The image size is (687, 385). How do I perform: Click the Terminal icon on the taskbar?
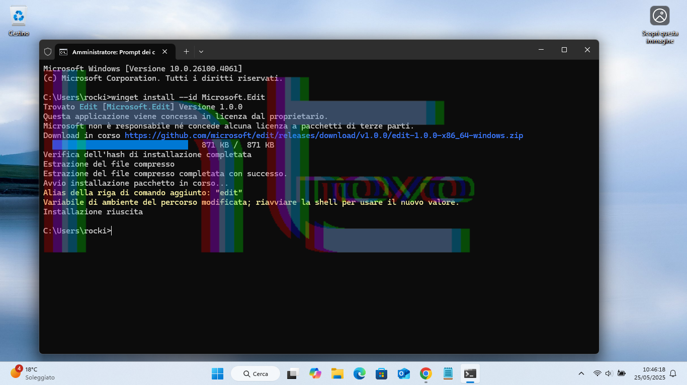[470, 373]
